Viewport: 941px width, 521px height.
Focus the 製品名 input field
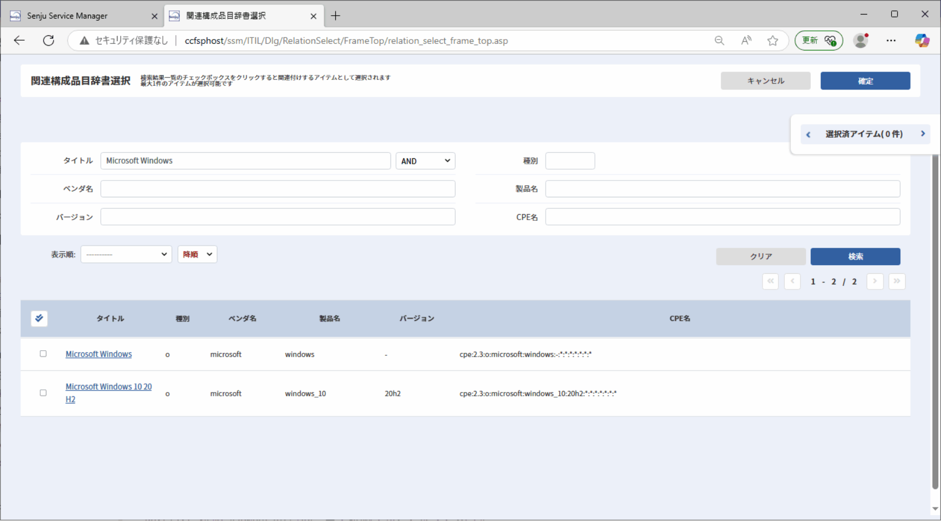(x=722, y=189)
